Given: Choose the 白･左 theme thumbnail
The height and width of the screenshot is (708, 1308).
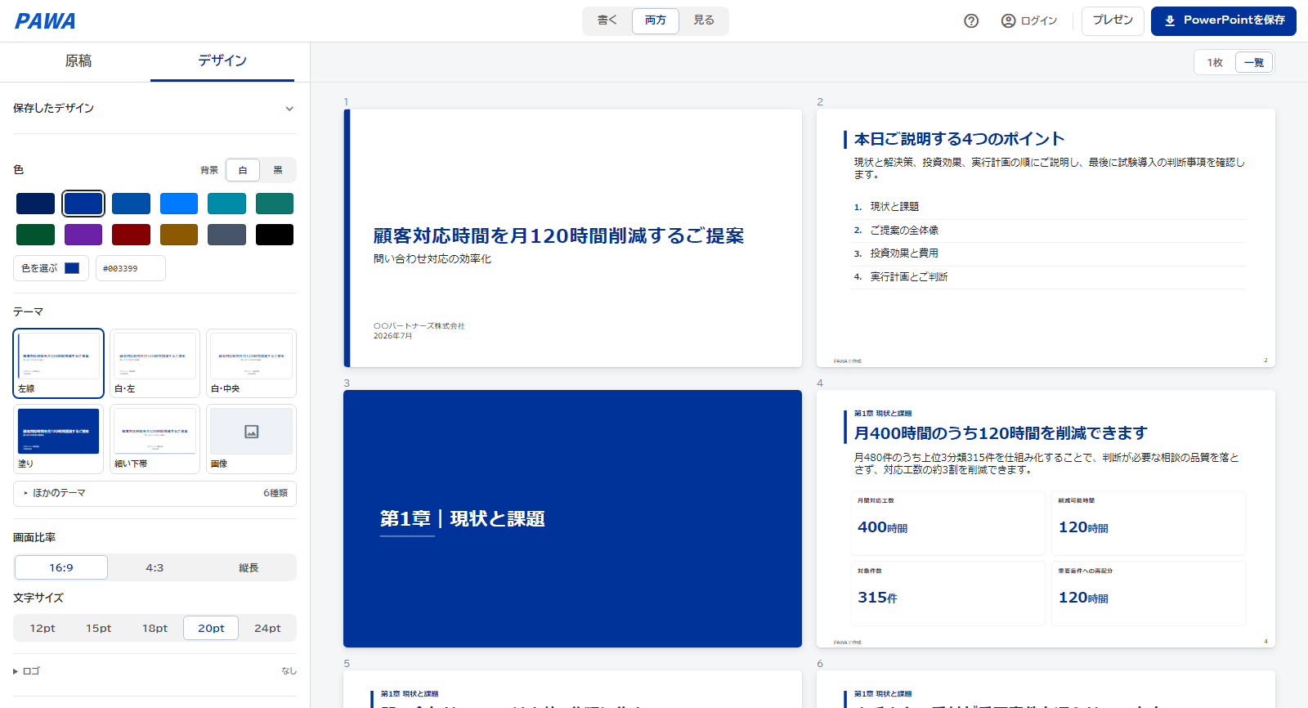Looking at the screenshot, I should (x=155, y=364).
